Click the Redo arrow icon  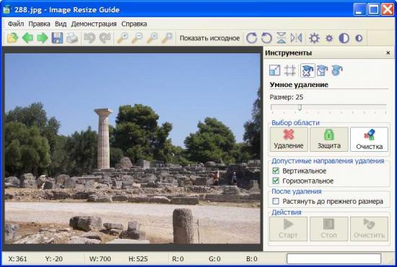point(105,38)
